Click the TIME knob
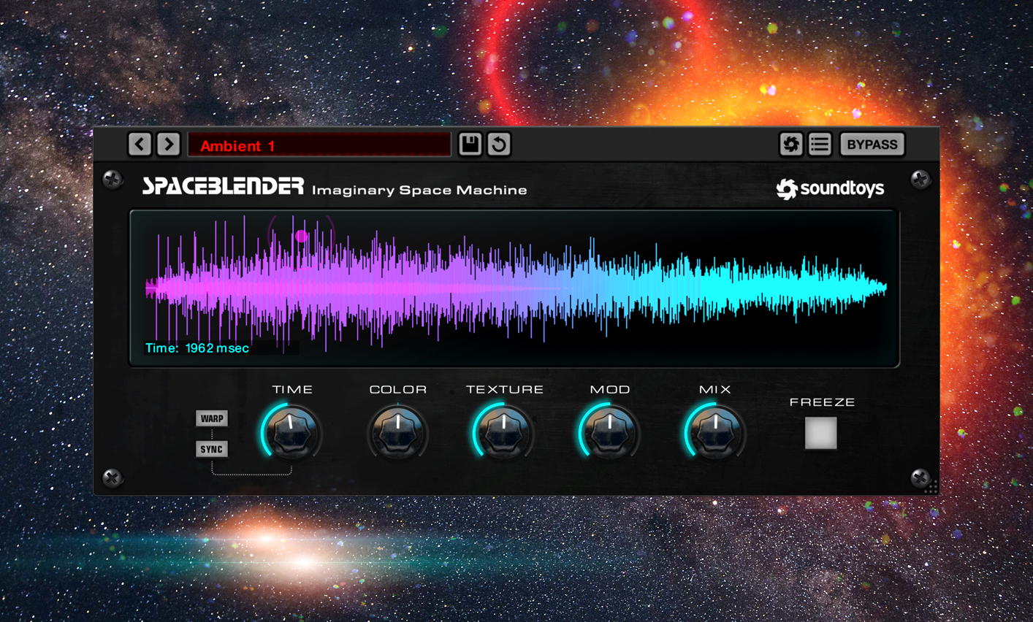The height and width of the screenshot is (622, 1033). click(x=291, y=433)
